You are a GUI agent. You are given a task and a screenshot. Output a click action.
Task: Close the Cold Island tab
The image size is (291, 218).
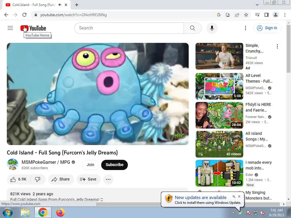pyautogui.click(x=66, y=5)
